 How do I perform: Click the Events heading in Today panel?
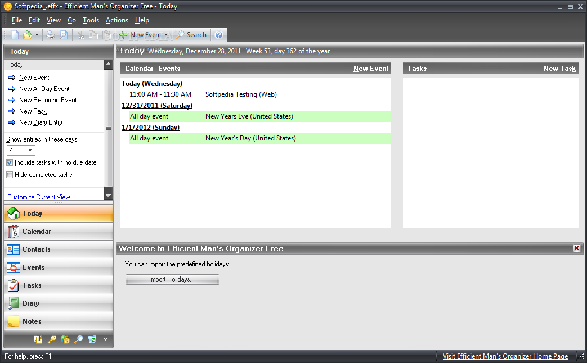(x=169, y=69)
